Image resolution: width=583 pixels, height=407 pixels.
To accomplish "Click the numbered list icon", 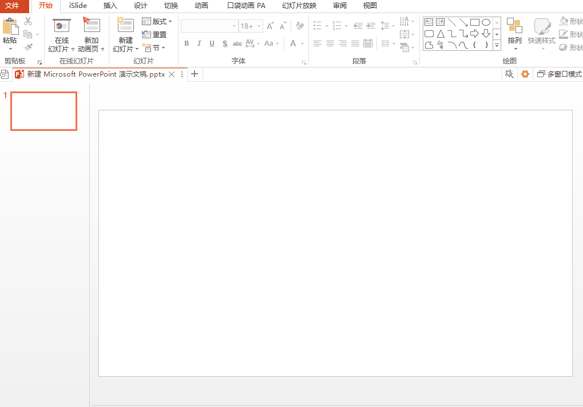I will pos(337,26).
